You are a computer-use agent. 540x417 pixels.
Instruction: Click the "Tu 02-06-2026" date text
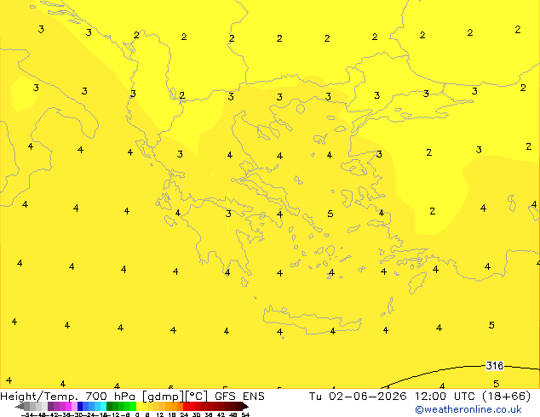click(x=358, y=397)
